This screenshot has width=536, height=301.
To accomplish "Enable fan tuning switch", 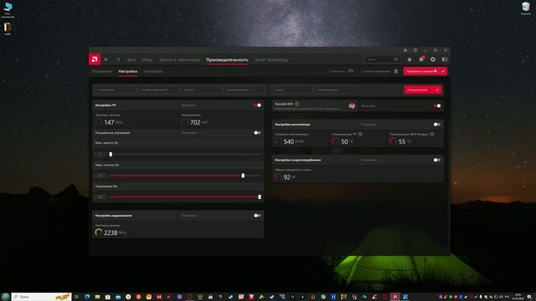I will pos(437,125).
